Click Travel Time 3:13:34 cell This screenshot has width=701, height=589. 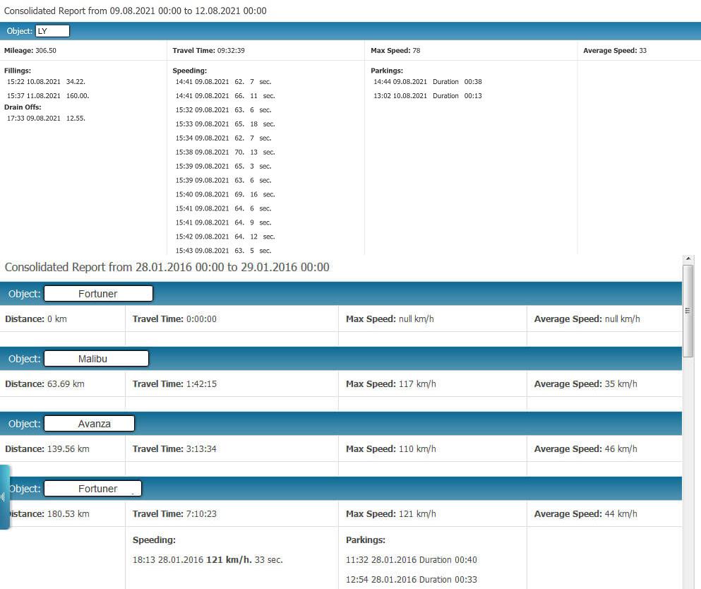click(232, 448)
